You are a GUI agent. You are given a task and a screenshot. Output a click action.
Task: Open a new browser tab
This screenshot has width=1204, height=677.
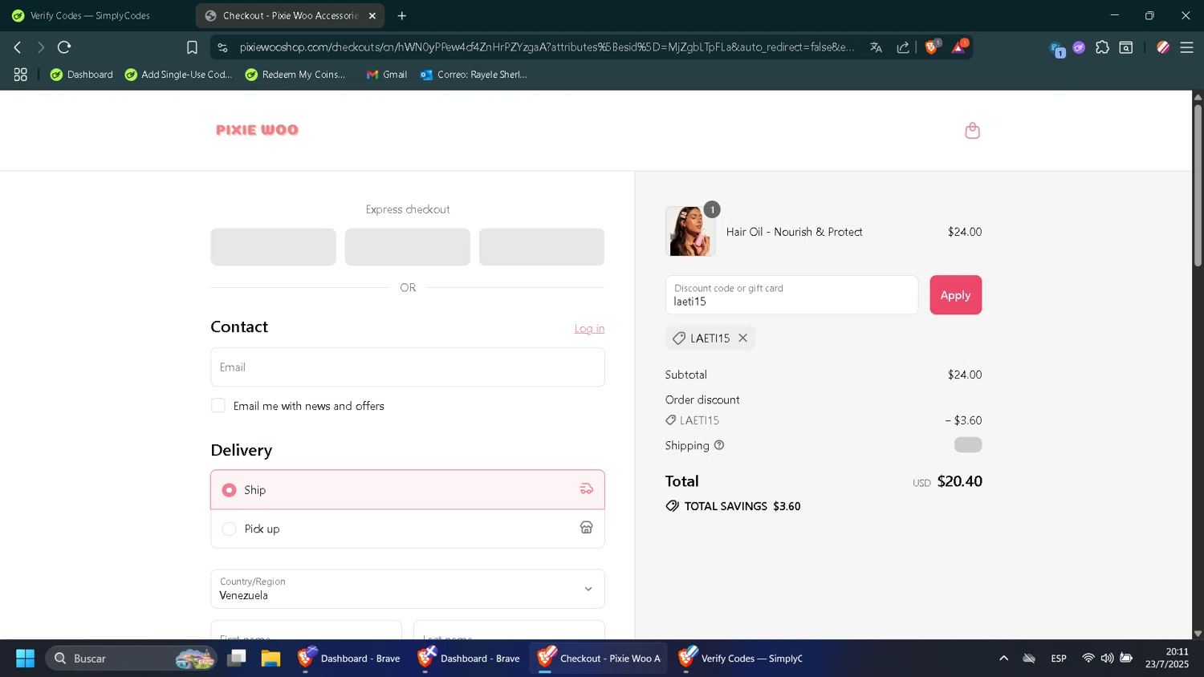tap(402, 15)
